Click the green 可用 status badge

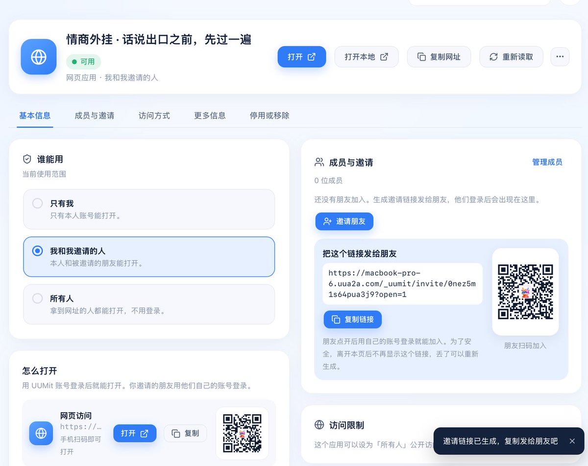click(x=84, y=62)
